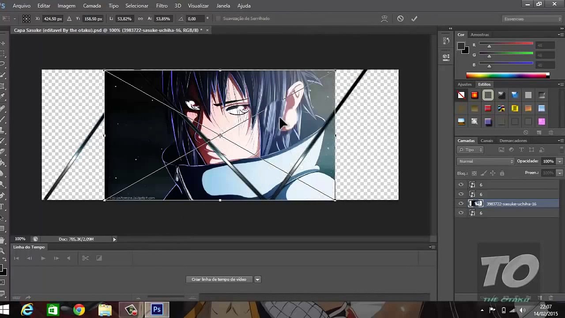Apply the no-style red slash preset

click(461, 95)
